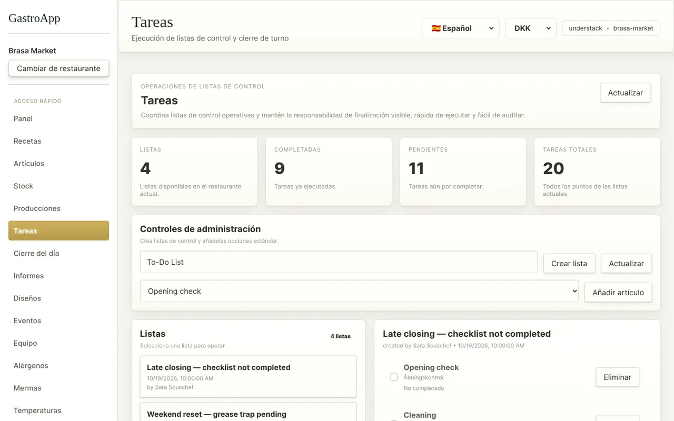Open Producciones in the sidebar

tap(58, 208)
